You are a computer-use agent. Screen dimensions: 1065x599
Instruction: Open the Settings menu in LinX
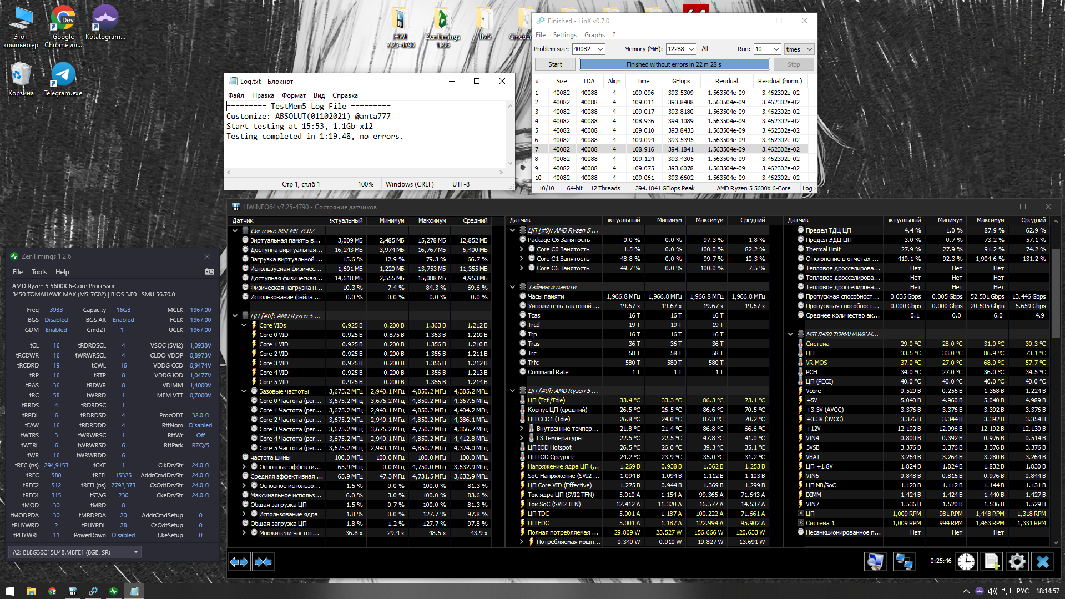coord(565,35)
